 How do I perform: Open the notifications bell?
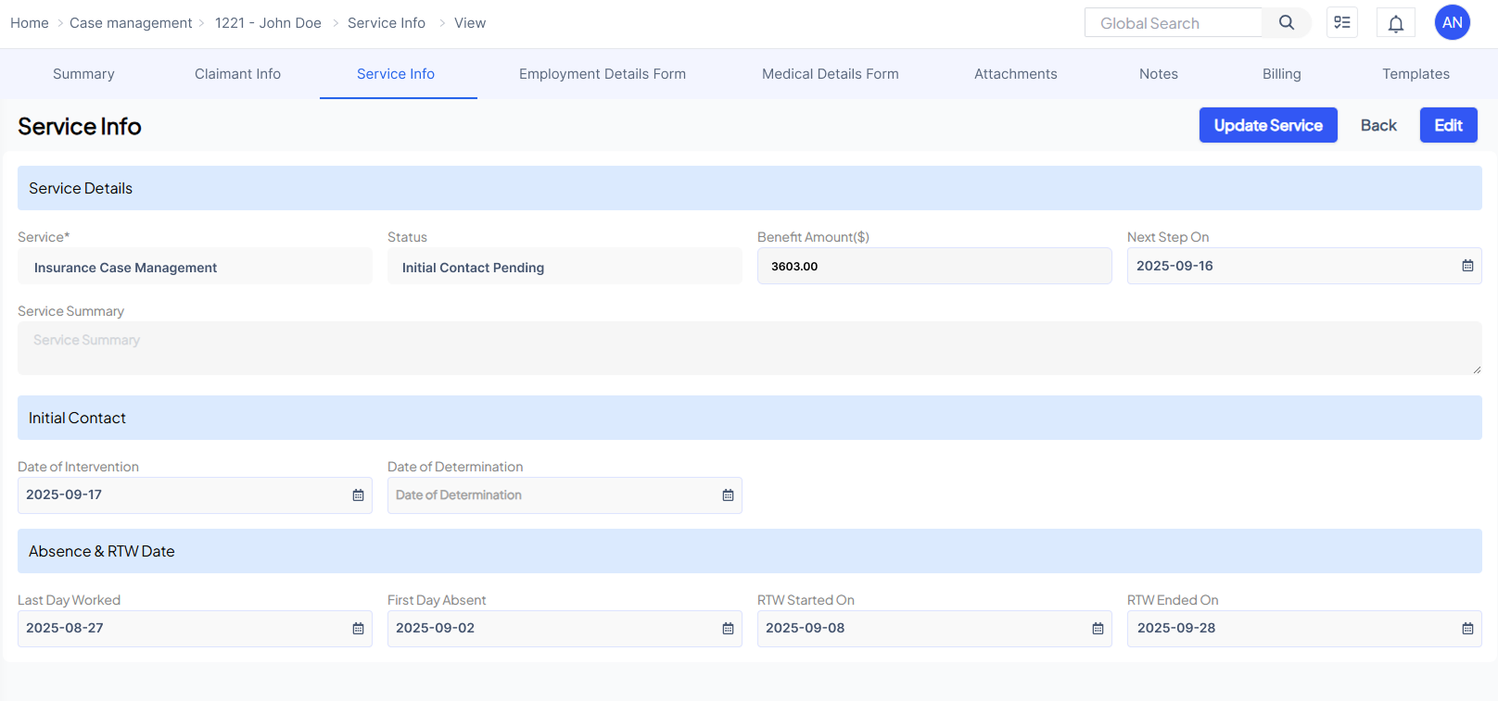(1395, 23)
